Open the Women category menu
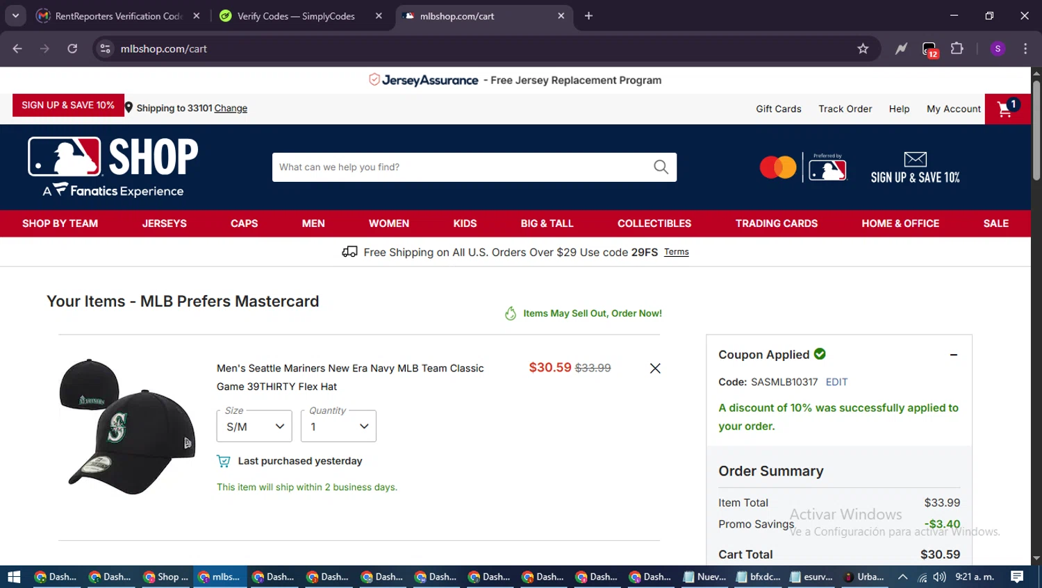1042x588 pixels. point(389,224)
